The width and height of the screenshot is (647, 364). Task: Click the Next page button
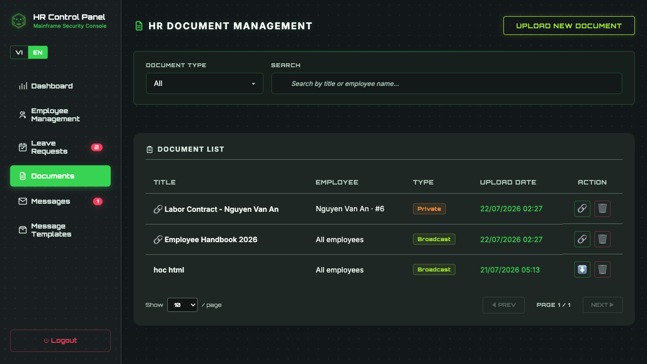[x=603, y=305]
